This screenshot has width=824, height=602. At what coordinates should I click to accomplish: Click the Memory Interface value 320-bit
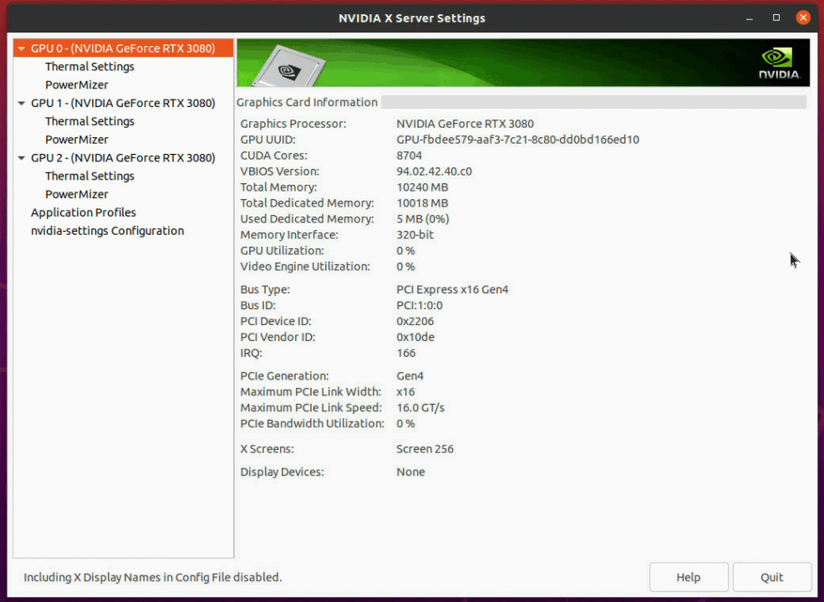point(415,234)
